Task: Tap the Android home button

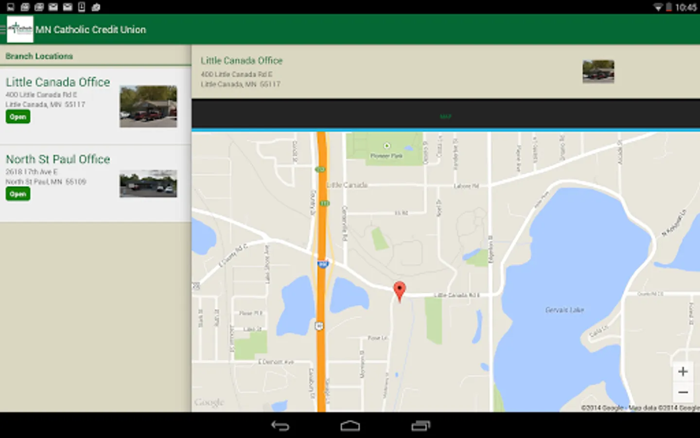Action: tap(350, 426)
